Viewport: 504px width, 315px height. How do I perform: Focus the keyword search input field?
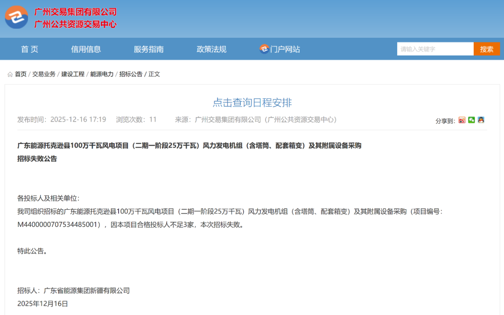[x=435, y=49]
